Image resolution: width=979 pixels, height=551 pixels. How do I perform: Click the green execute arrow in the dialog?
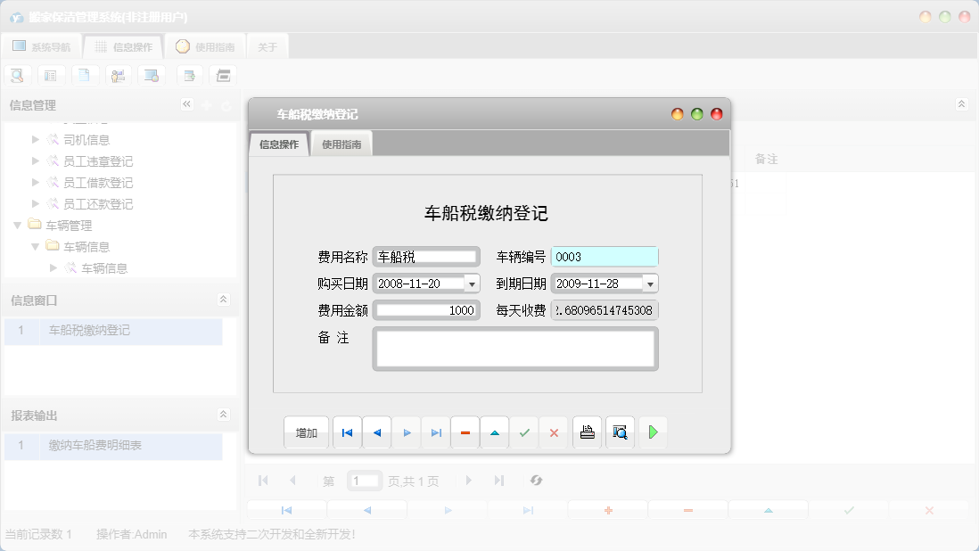652,432
